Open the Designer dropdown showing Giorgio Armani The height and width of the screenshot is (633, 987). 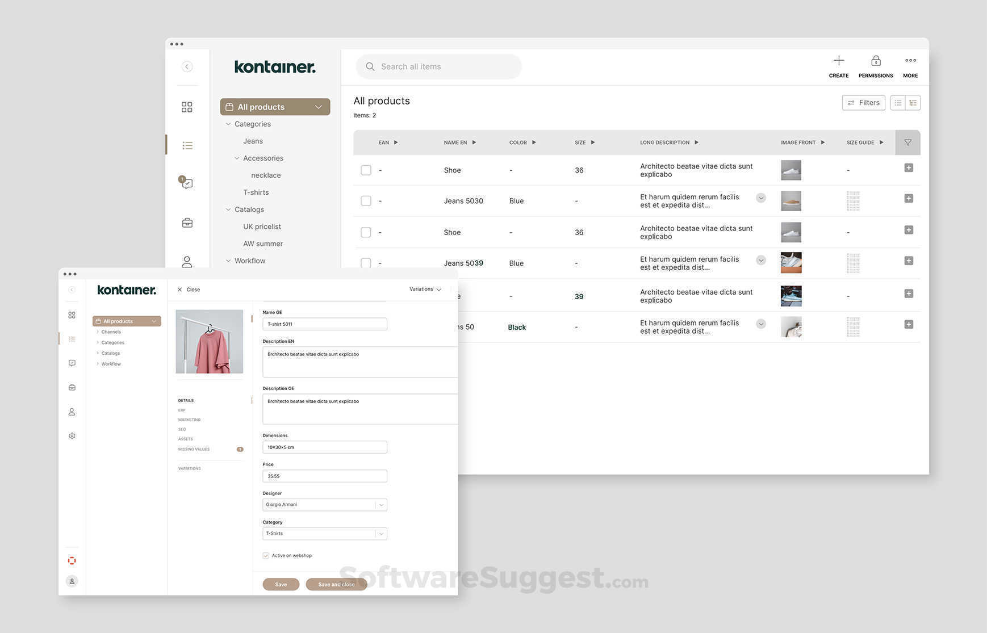pyautogui.click(x=381, y=504)
